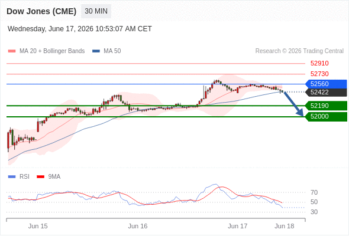Select the MA 50 legend label
The image size is (349, 236).
point(112,51)
